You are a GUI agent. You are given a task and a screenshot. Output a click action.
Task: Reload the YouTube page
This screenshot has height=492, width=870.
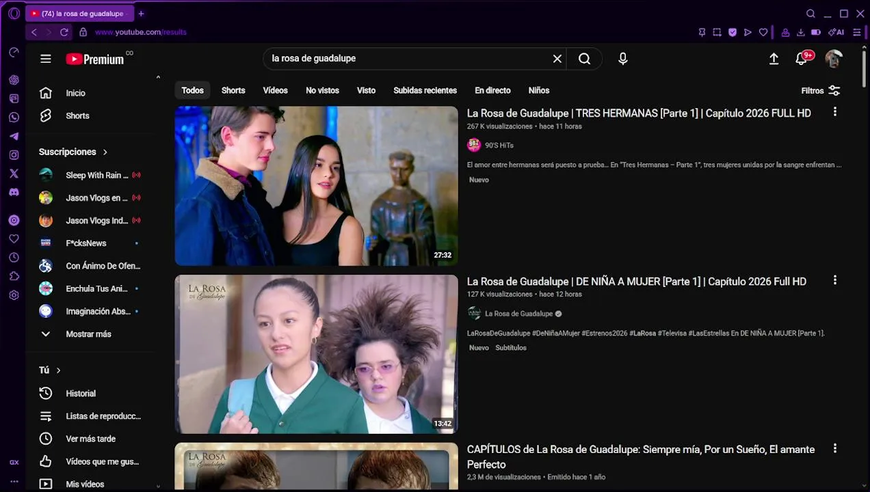click(x=64, y=32)
